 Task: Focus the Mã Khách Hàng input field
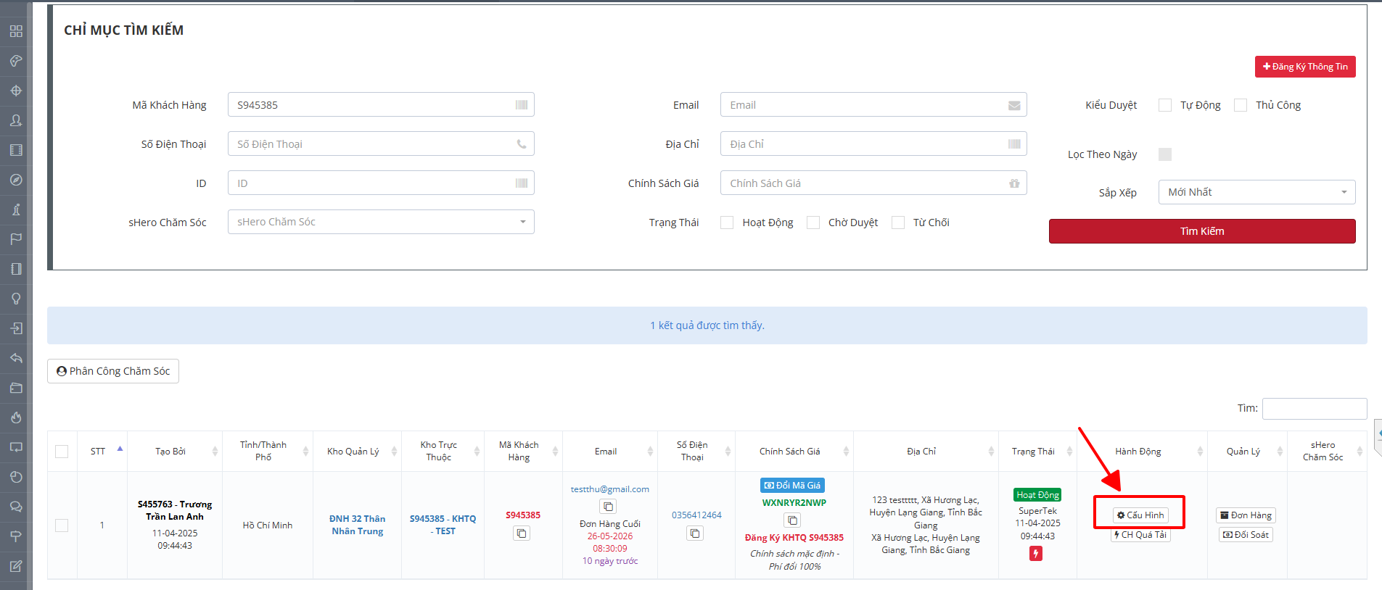pyautogui.click(x=381, y=104)
